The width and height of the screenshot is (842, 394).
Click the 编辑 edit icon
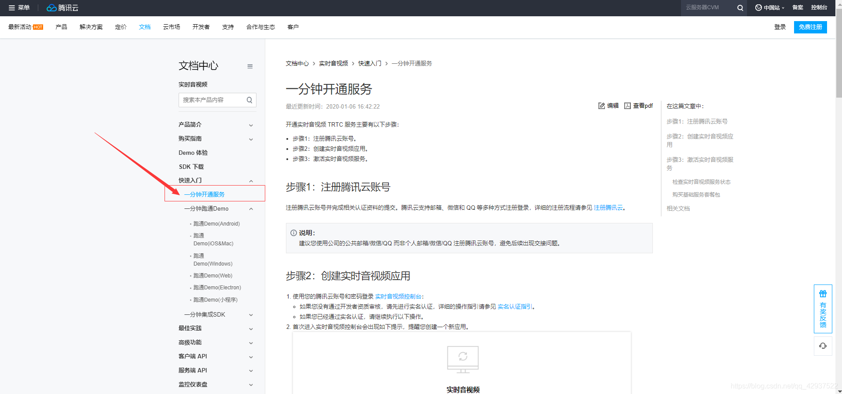(601, 106)
